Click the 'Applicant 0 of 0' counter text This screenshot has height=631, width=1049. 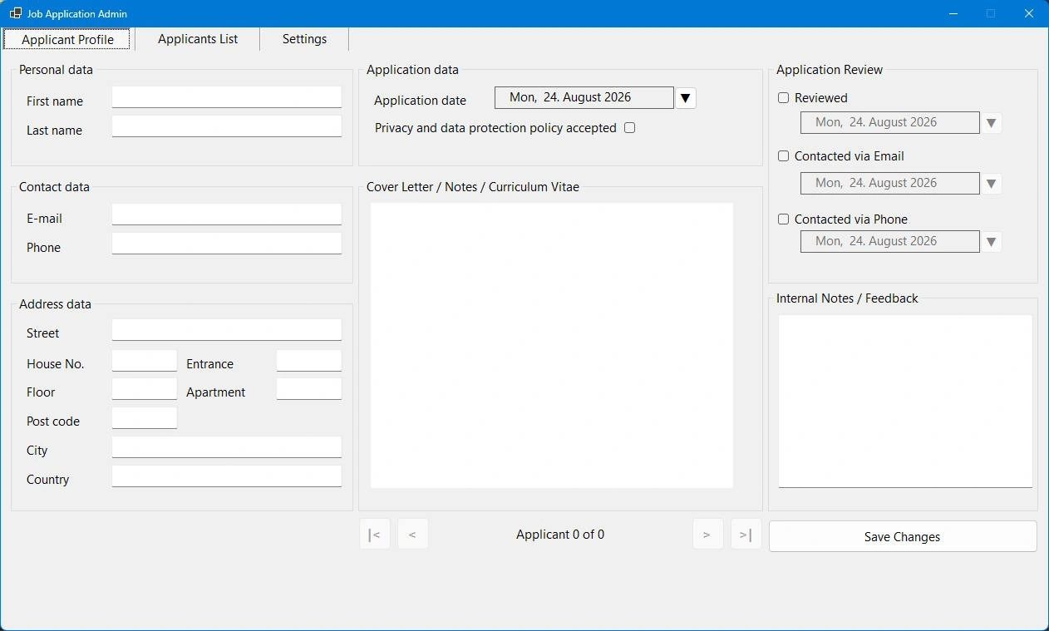click(560, 535)
